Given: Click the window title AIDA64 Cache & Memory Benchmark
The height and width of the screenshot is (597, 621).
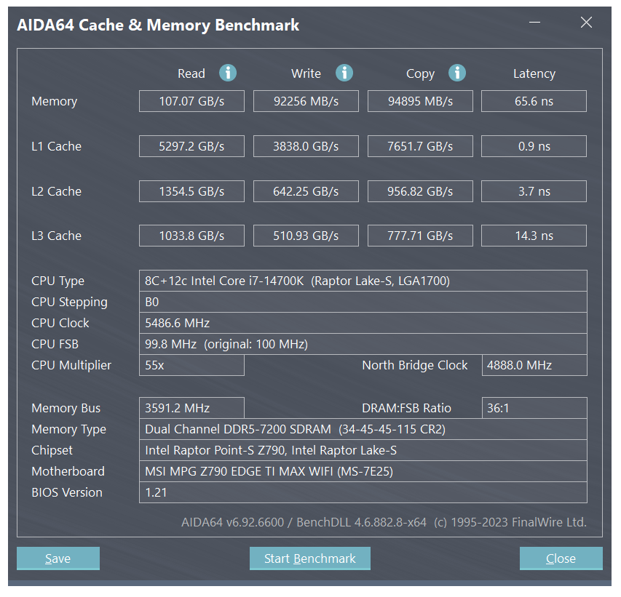Looking at the screenshot, I should point(158,25).
